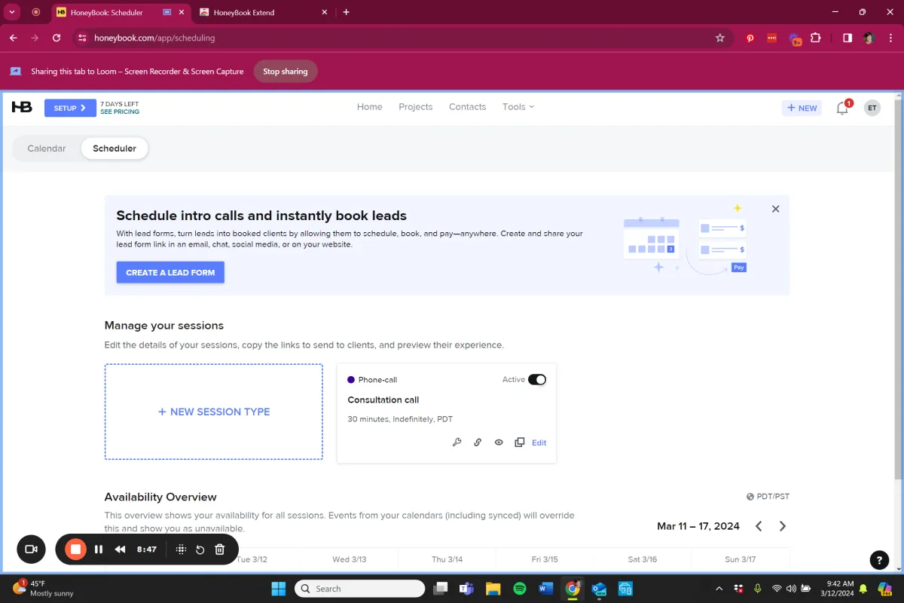Dismiss the lead form banner
Viewport: 904px width, 603px height.
pyautogui.click(x=776, y=209)
